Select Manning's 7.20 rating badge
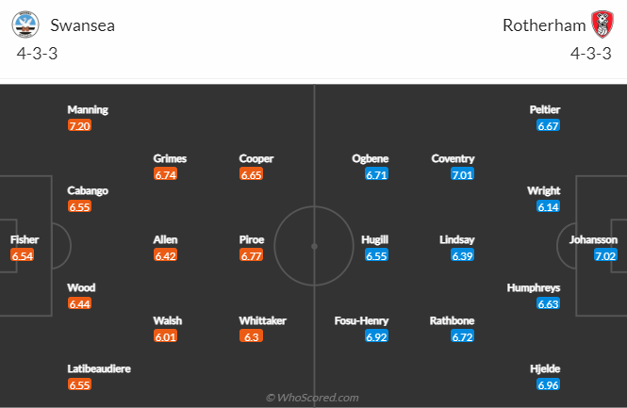Image resolution: width=627 pixels, height=408 pixels. (80, 125)
